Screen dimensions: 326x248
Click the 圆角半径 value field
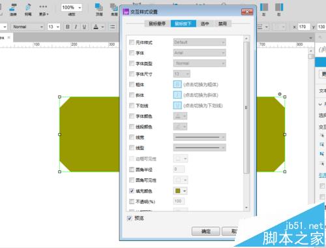[179, 169]
